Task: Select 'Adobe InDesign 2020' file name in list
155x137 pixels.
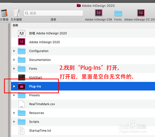Action: pos(45,42)
